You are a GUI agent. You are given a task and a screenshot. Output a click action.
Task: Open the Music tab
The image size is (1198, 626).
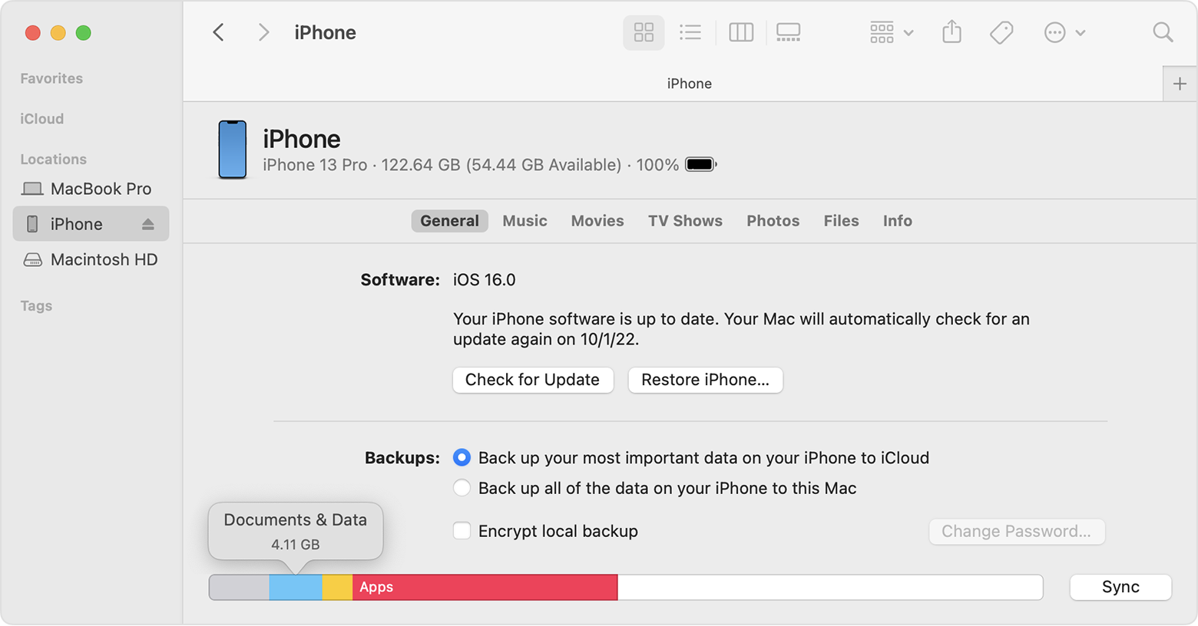pos(525,221)
